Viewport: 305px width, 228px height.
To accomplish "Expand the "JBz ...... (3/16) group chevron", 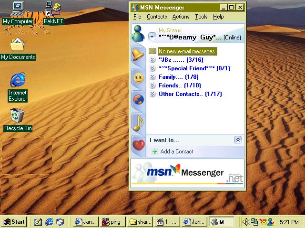I will [x=152, y=60].
